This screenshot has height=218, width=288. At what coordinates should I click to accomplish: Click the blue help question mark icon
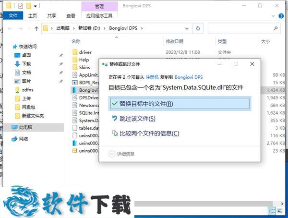coord(281,16)
